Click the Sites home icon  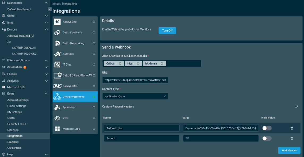[3, 23]
